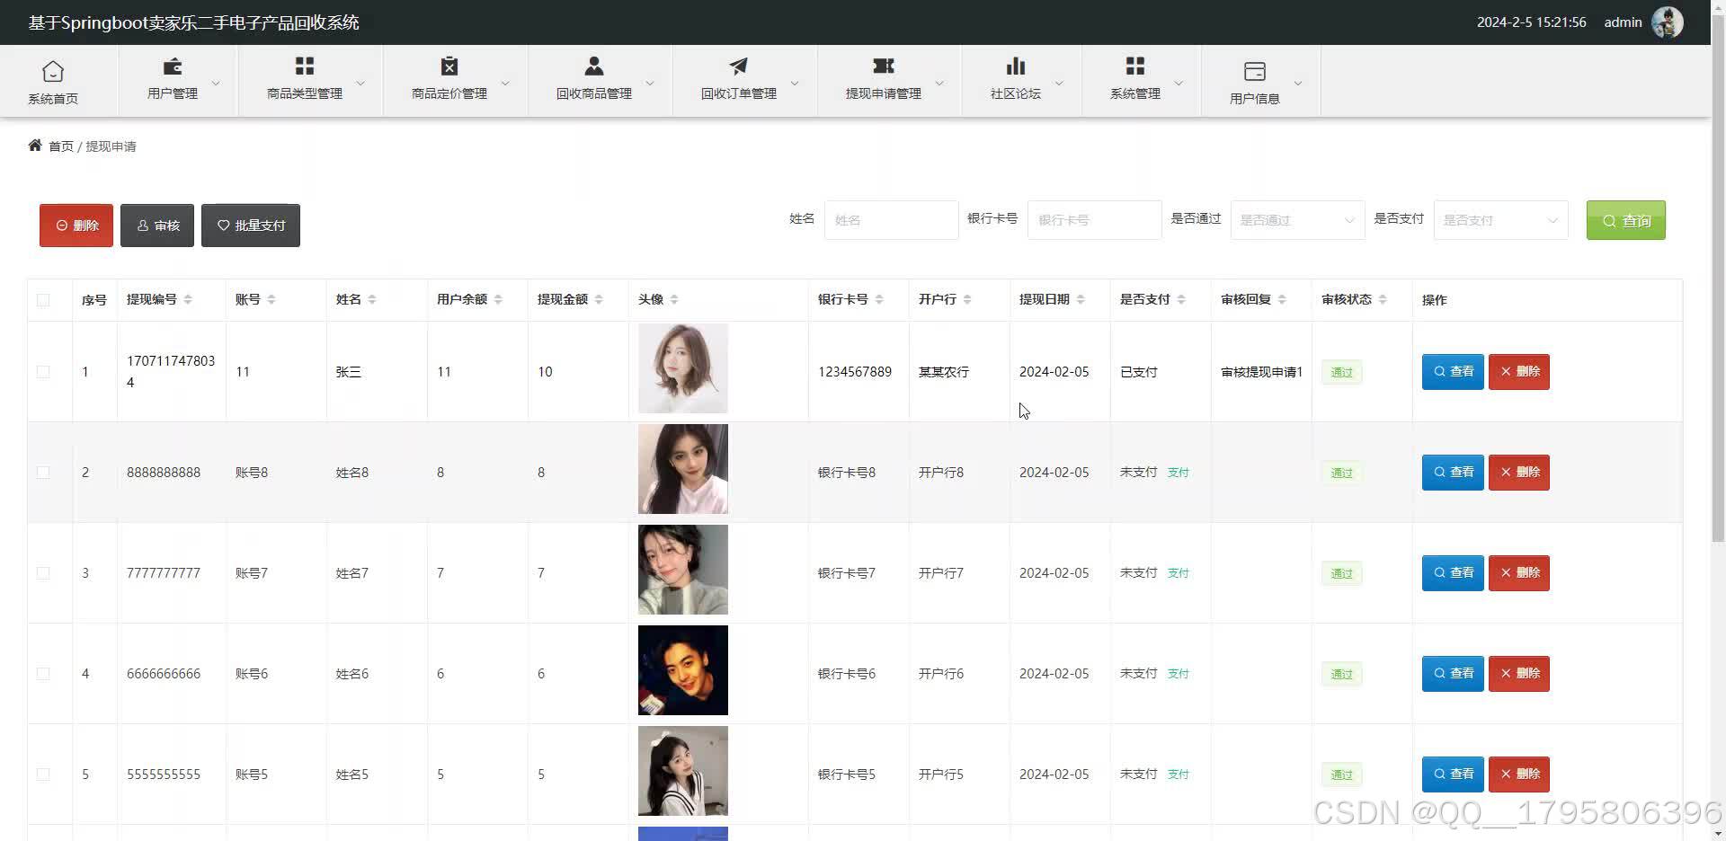Open the 回收订单管理 menu label
Image resolution: width=1726 pixels, height=841 pixels.
[739, 93]
